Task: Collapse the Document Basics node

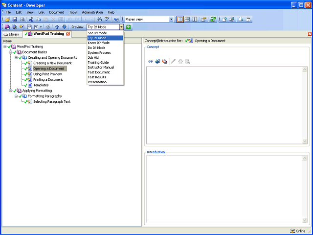Action: click(x=11, y=52)
